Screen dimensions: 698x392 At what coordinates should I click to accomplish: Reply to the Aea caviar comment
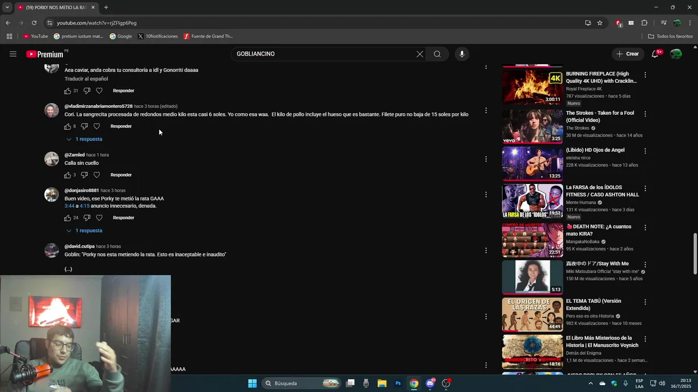tap(123, 91)
